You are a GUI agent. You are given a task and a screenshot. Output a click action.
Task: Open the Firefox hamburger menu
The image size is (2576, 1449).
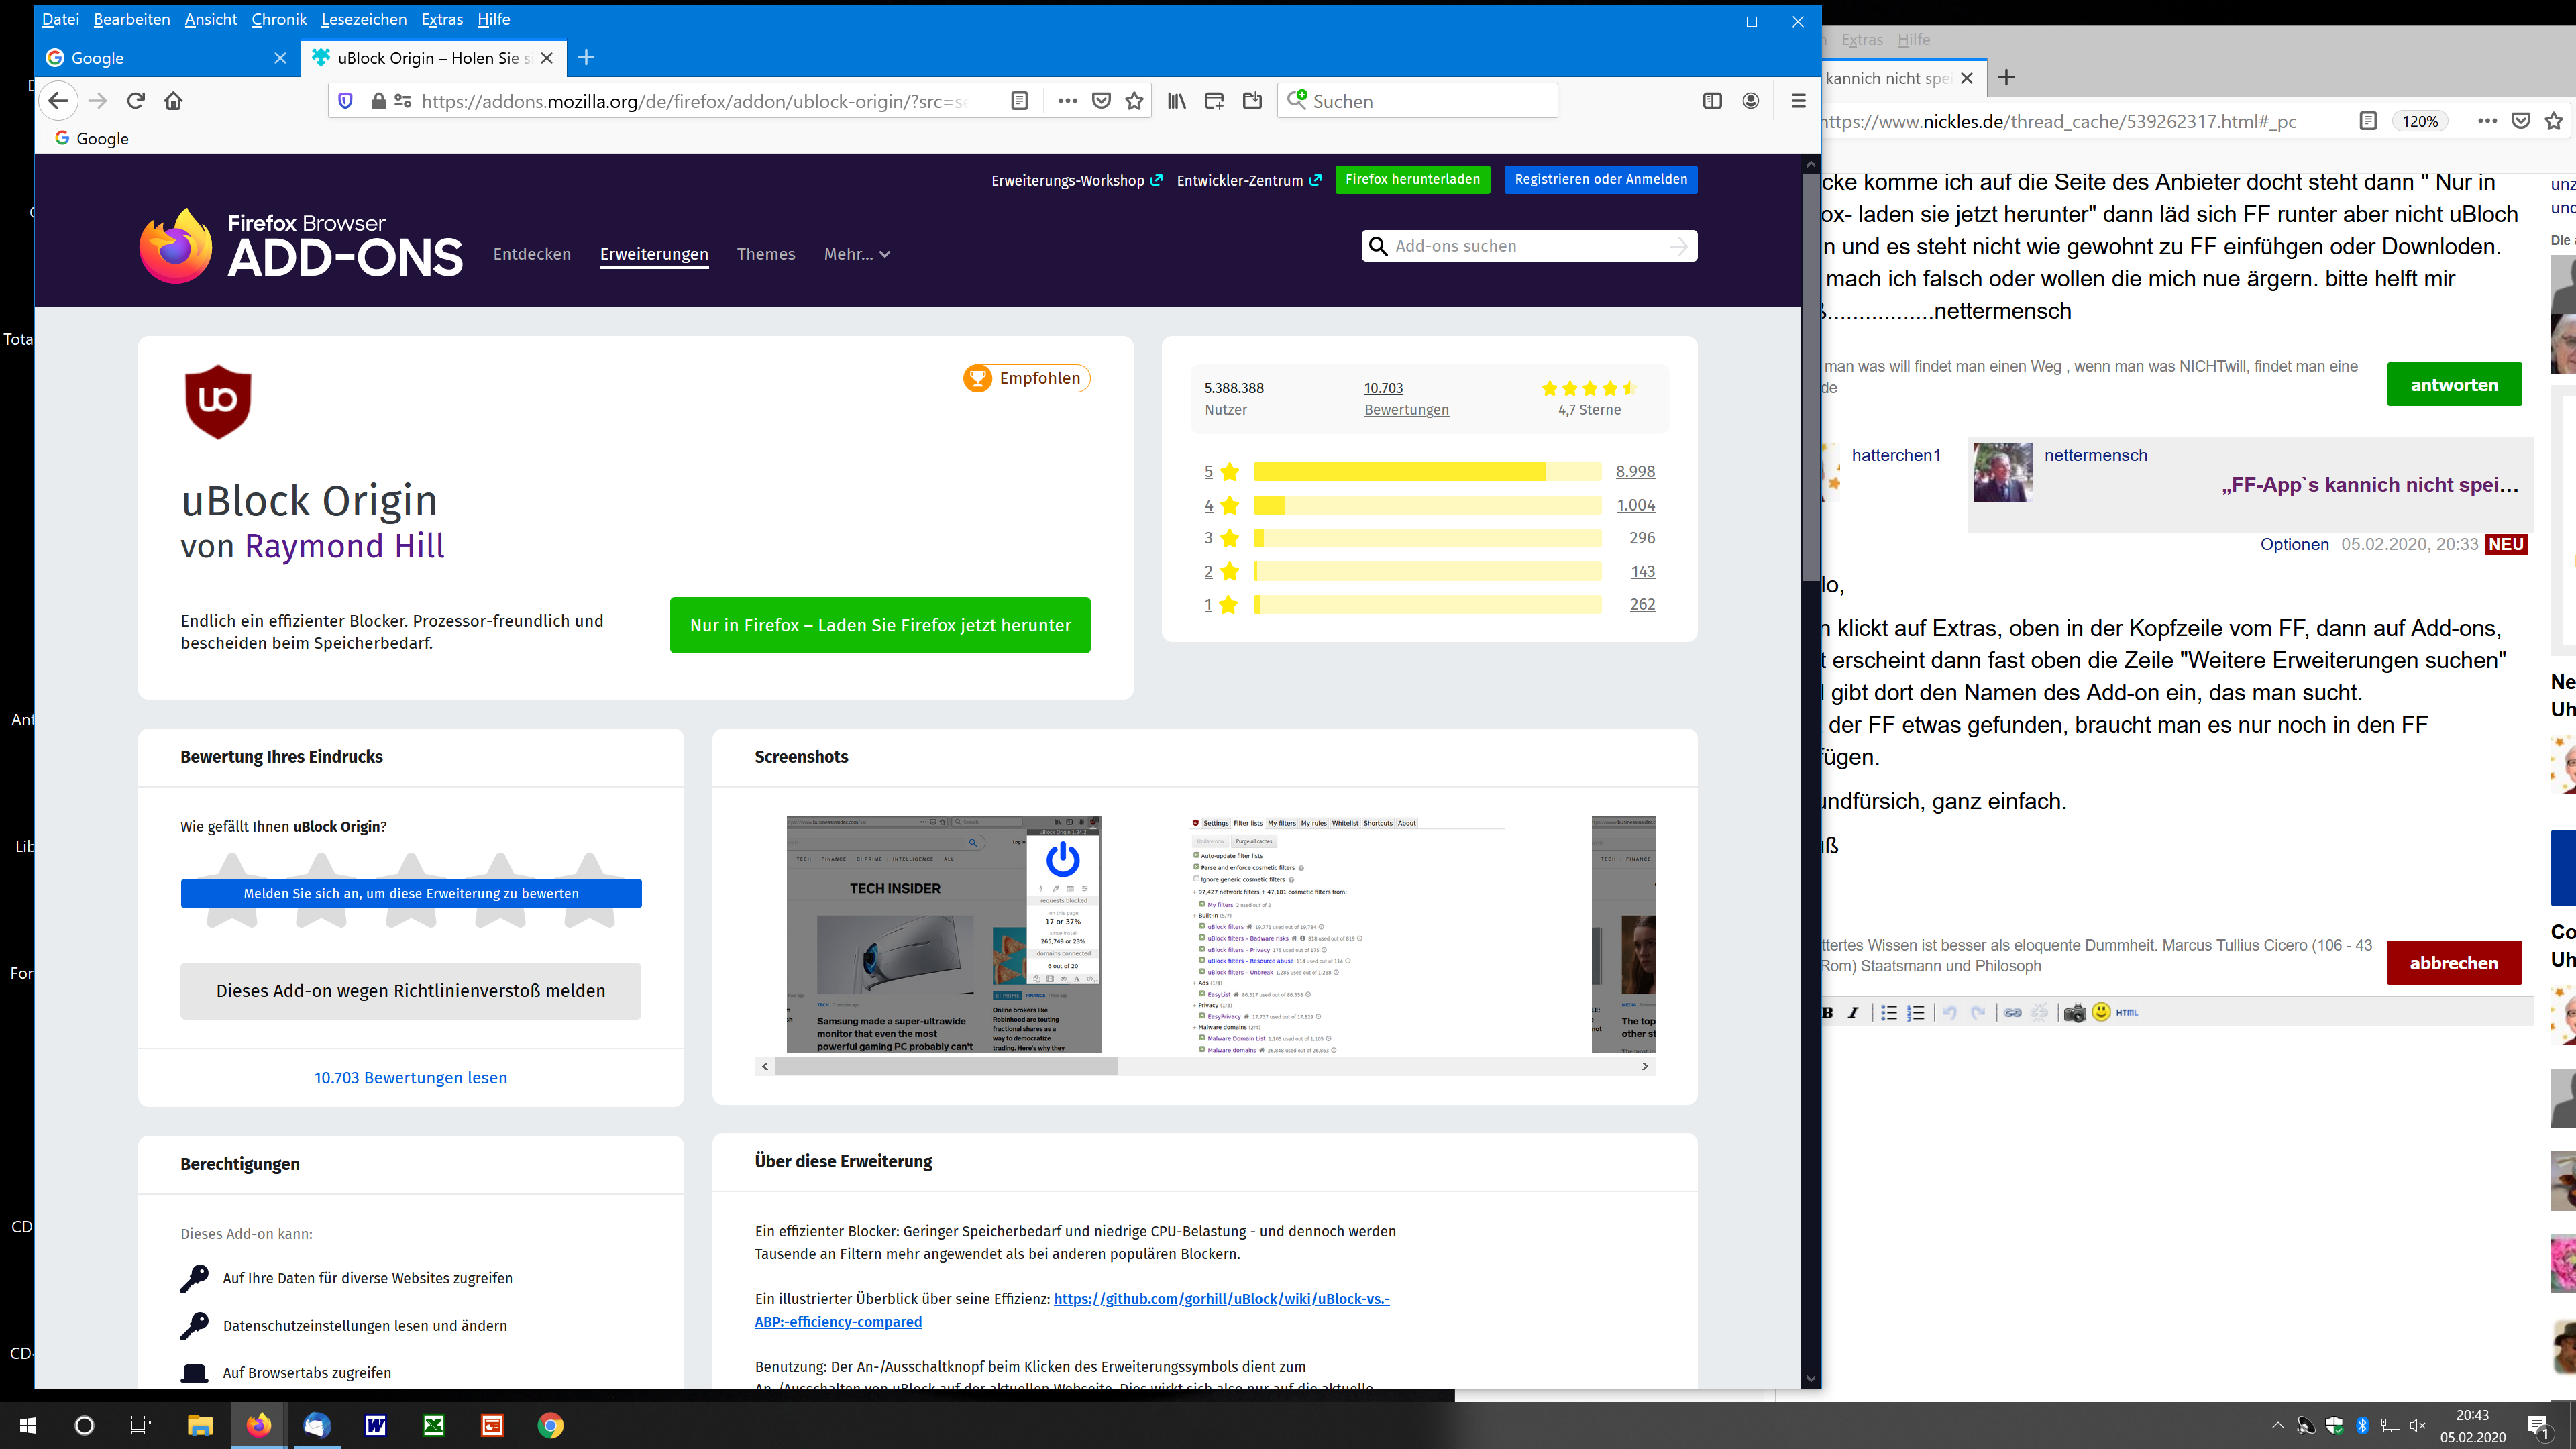coord(1798,101)
